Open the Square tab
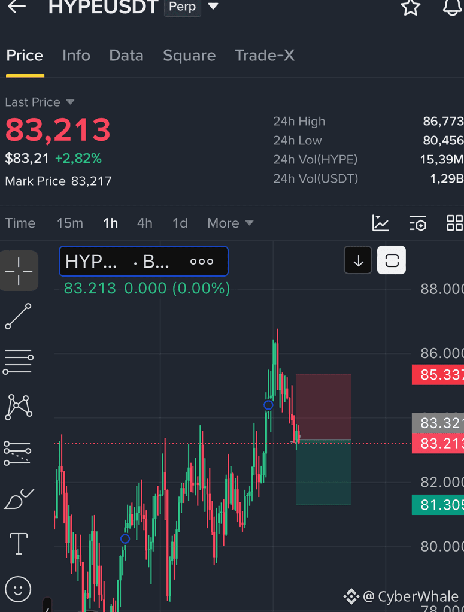The image size is (464, 612). pos(189,56)
